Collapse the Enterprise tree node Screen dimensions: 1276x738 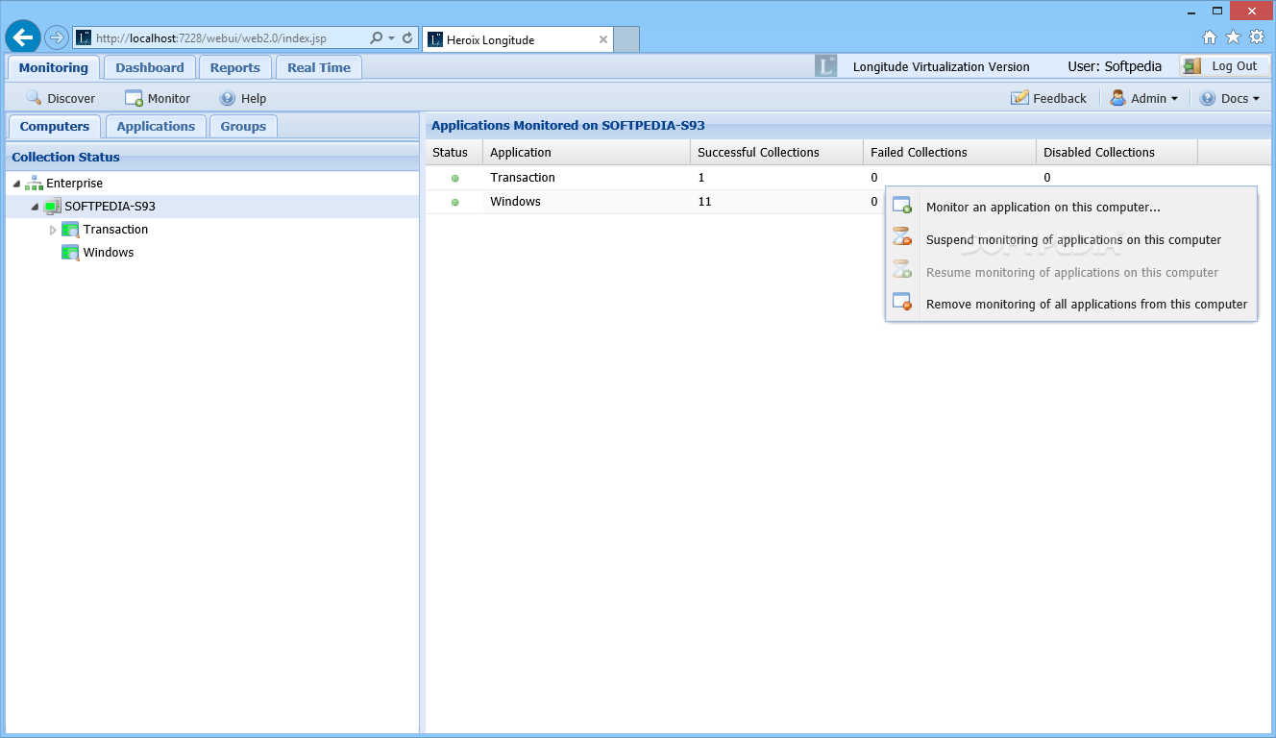coord(16,184)
